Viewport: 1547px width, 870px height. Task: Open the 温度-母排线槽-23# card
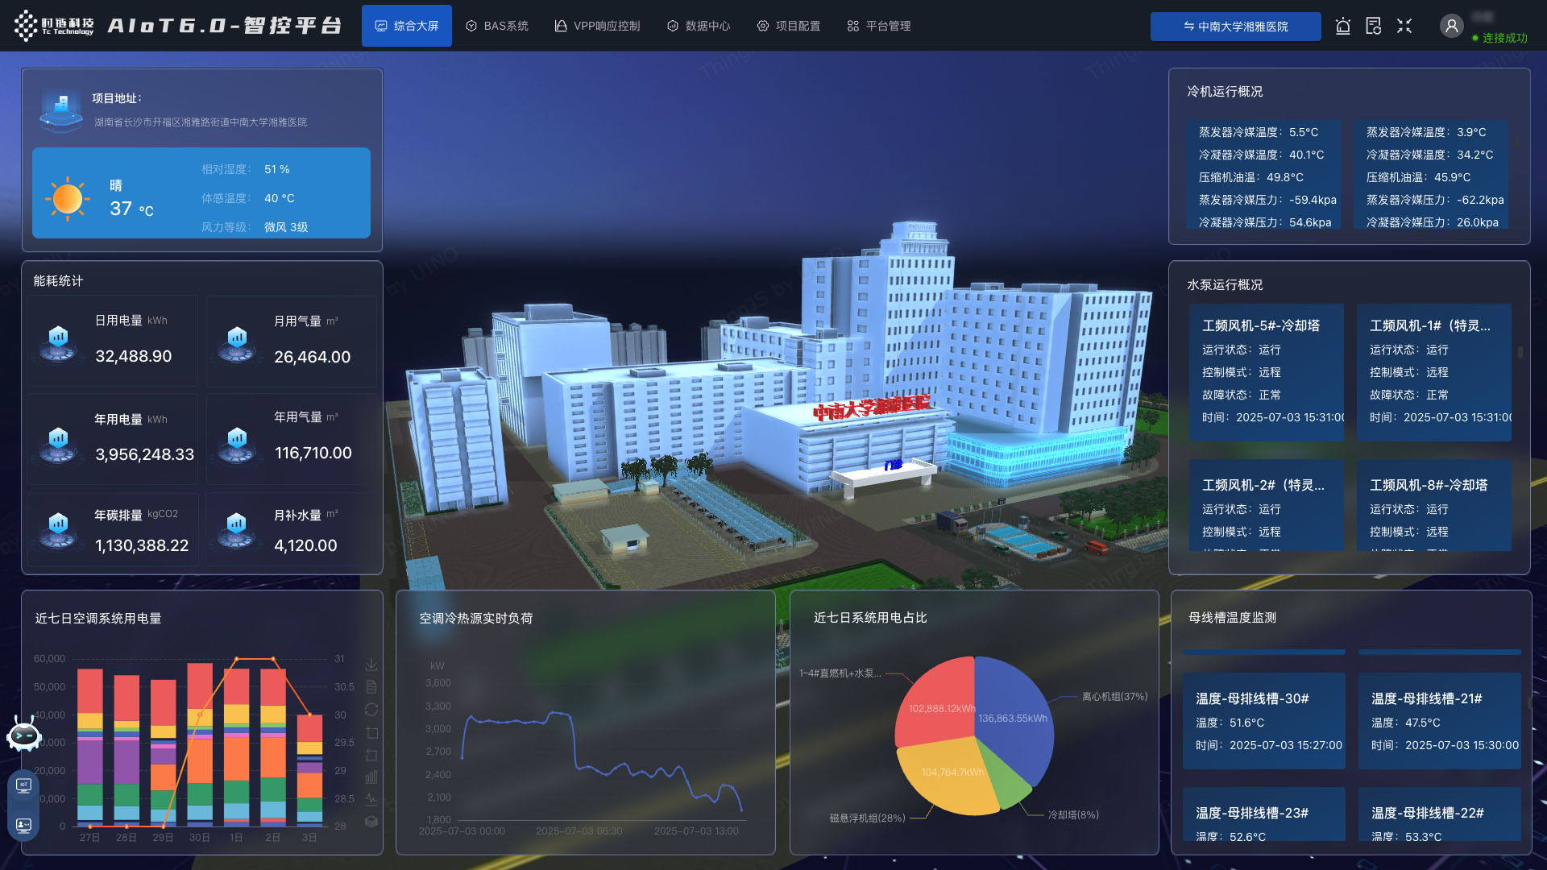(1264, 814)
